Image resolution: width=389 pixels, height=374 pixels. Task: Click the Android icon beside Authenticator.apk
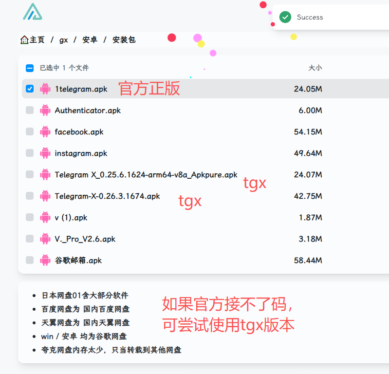(45, 110)
